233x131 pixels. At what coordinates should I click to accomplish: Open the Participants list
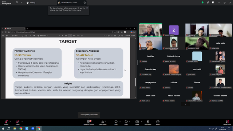103,123
